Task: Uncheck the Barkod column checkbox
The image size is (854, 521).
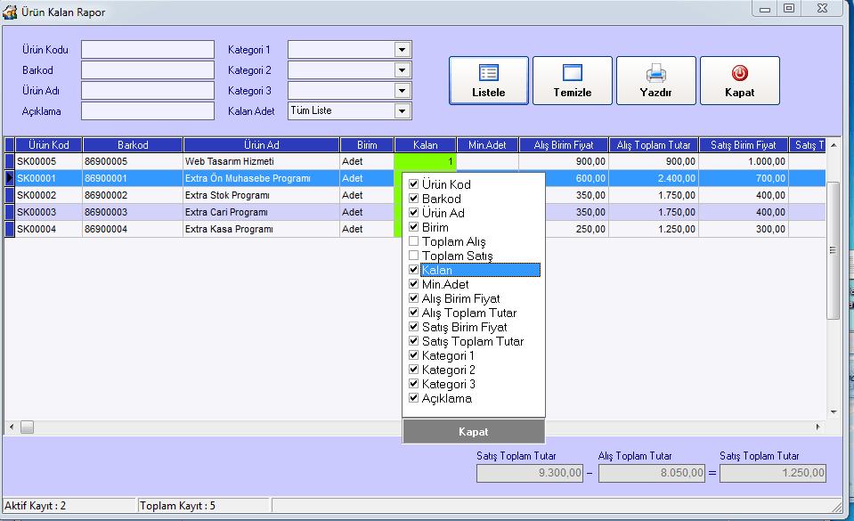Action: click(x=414, y=199)
